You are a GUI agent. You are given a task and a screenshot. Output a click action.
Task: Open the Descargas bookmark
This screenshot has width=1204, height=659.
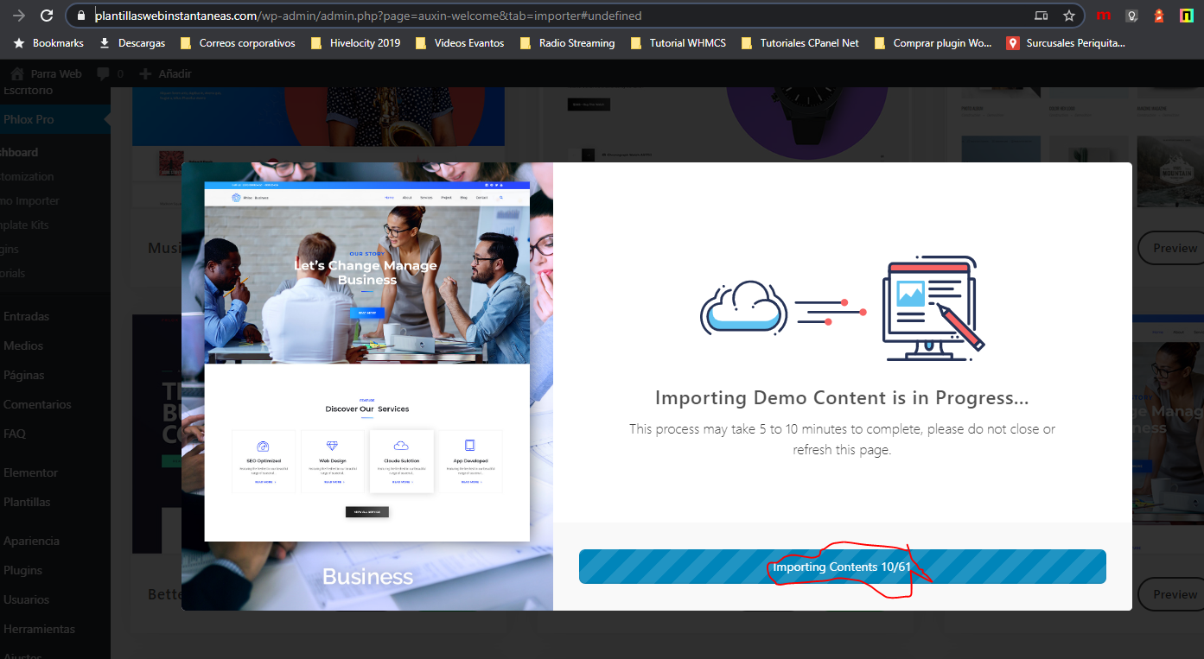132,43
